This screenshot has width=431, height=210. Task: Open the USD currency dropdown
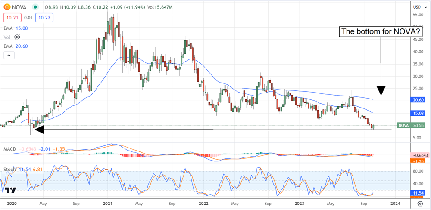[x=416, y=7]
